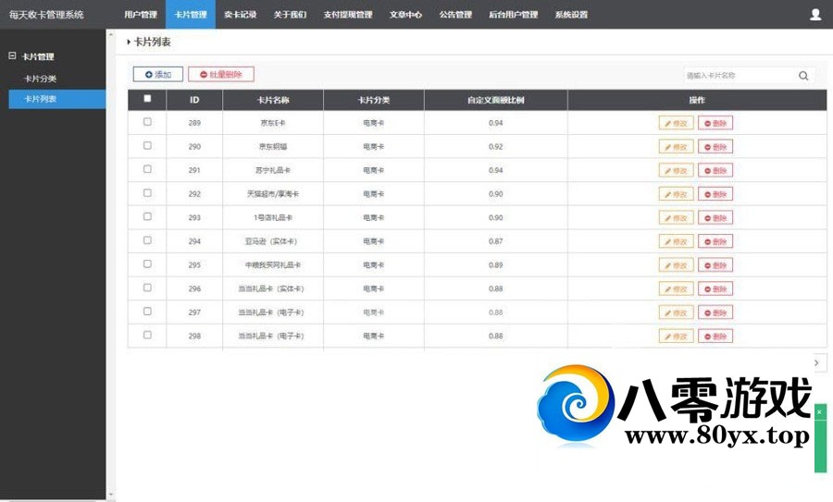Click the user profile icon
This screenshot has width=833, height=502.
click(815, 14)
